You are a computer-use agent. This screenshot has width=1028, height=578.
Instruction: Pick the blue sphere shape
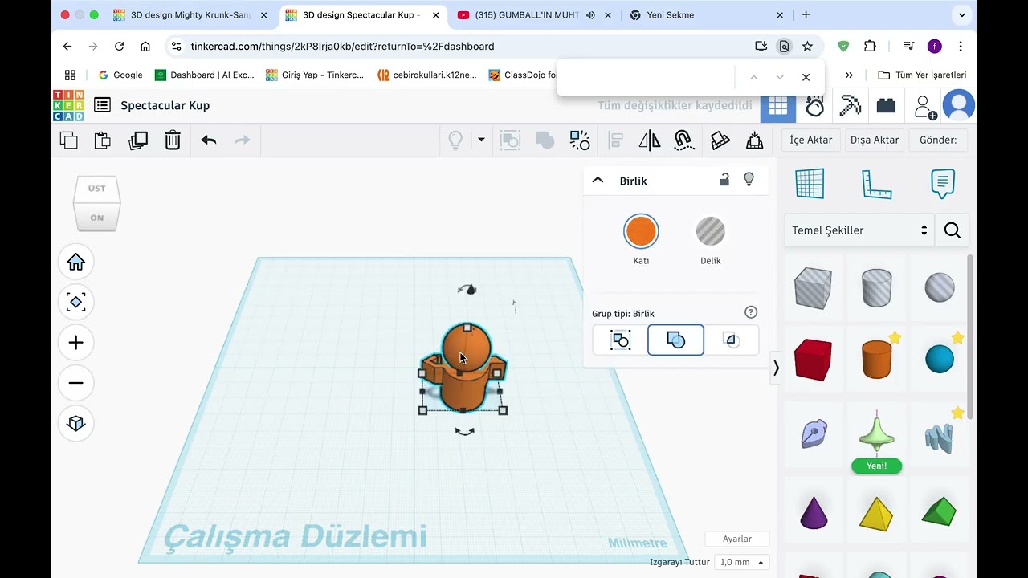point(940,359)
